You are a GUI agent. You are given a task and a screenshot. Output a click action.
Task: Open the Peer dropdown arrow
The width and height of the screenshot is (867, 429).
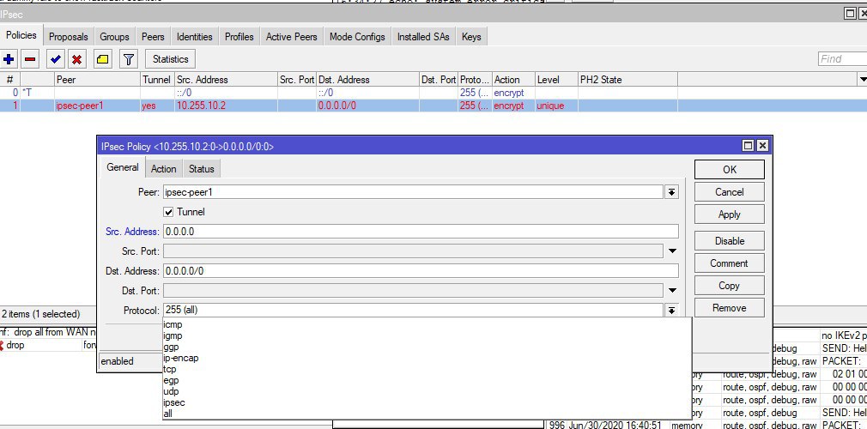point(672,192)
